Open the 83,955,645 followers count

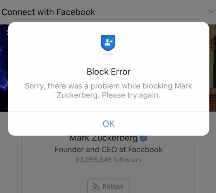click(108, 160)
